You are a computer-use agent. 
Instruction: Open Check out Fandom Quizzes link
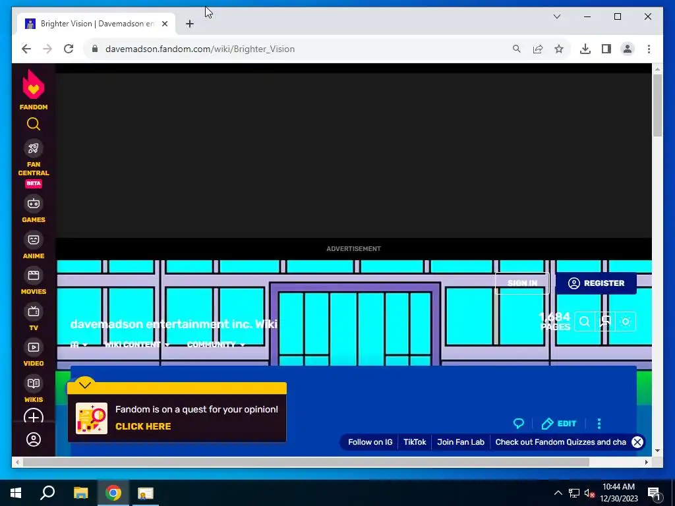click(560, 442)
